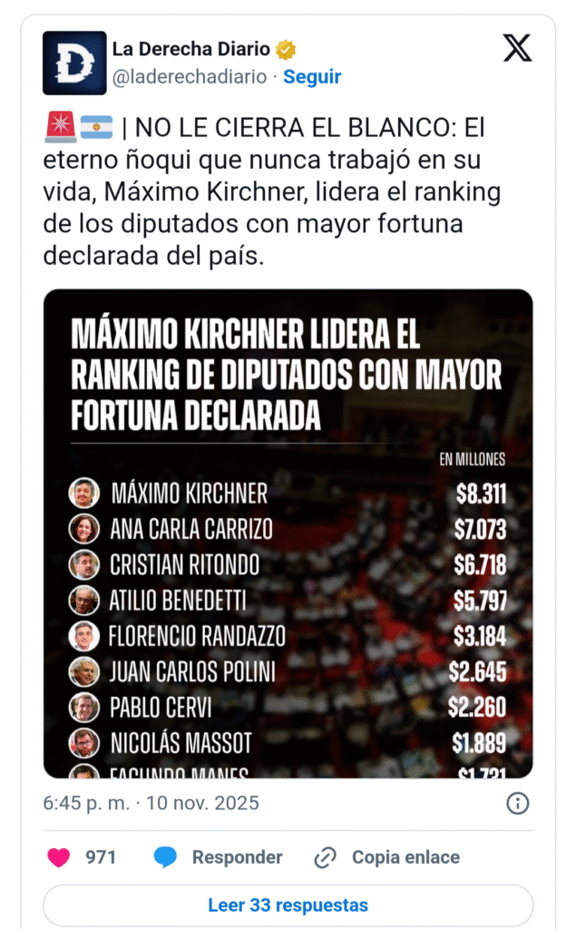The width and height of the screenshot is (576, 929).
Task: Open La Derecha Diario profile avatar
Action: (x=74, y=63)
